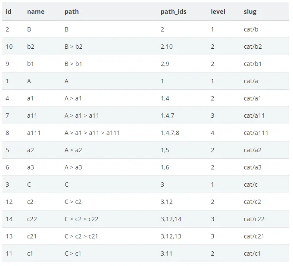293x266 pixels.
Task: Click the "slug" column header
Action: [x=250, y=12]
